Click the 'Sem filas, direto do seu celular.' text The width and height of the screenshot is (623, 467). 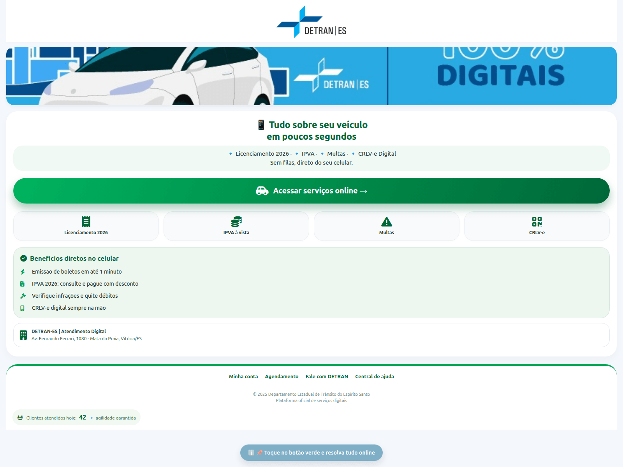311,163
